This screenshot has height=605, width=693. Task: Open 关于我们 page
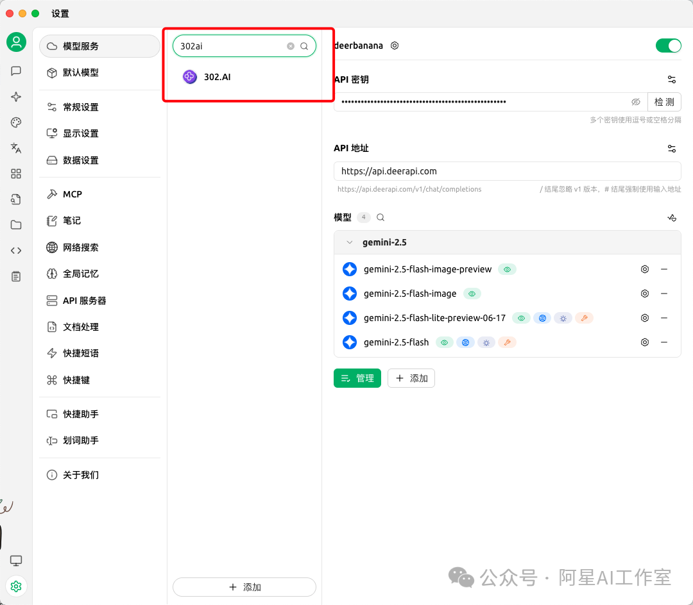99,475
